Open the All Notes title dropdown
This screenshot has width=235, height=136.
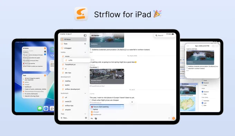pos(96,35)
